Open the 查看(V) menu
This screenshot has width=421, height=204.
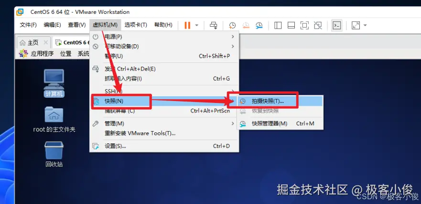pyautogui.click(x=77, y=25)
